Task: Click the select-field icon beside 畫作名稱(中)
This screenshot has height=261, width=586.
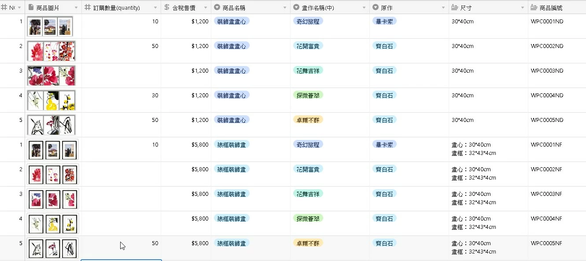Action: pyautogui.click(x=296, y=7)
